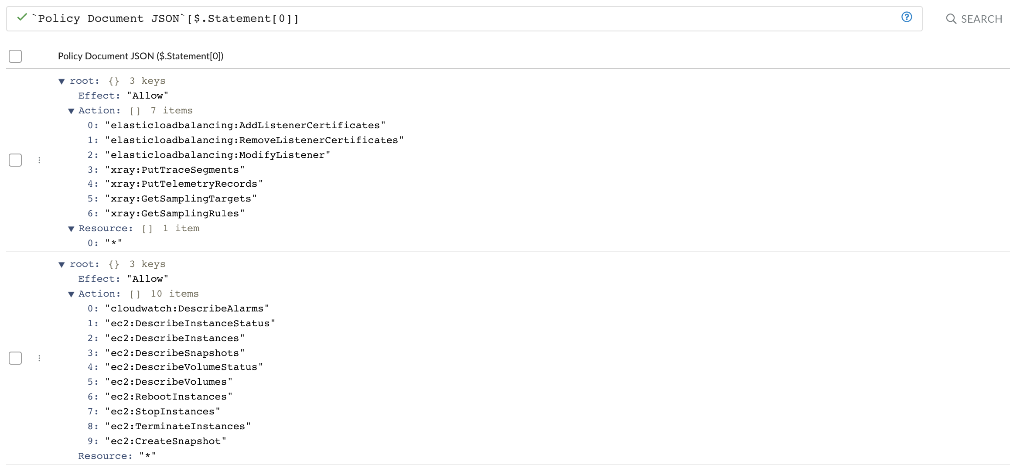Check the second policy statement row checkbox
The height and width of the screenshot is (465, 1010).
click(15, 358)
